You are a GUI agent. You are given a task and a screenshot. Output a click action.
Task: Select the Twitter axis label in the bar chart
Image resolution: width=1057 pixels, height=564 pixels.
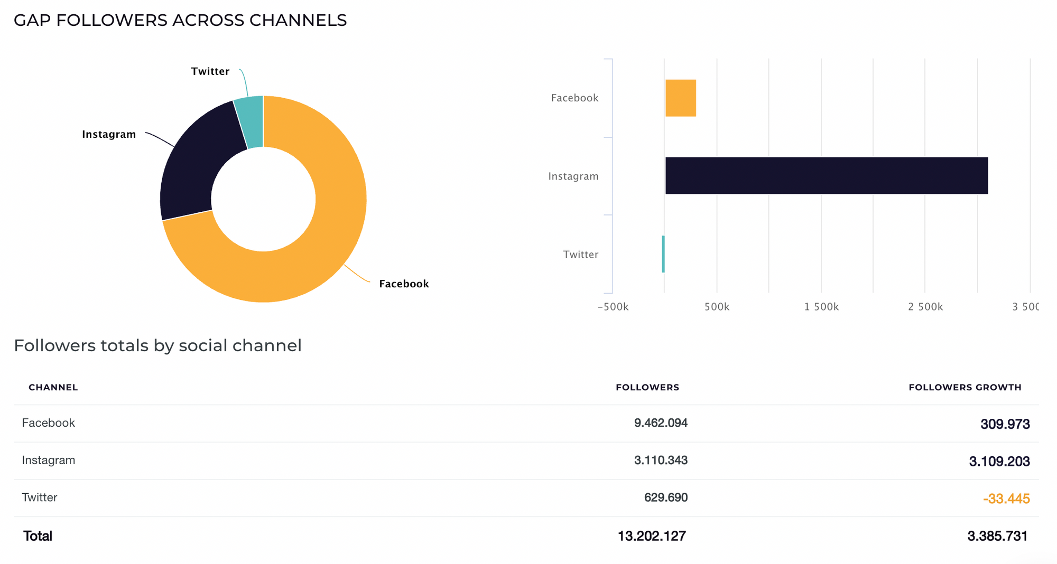point(581,254)
